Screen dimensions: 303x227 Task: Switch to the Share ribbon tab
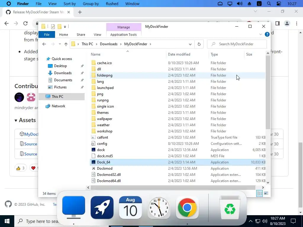coord(81,35)
